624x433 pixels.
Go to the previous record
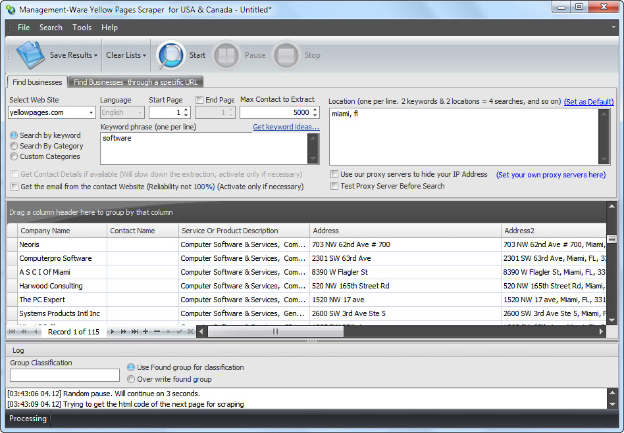[x=36, y=331]
